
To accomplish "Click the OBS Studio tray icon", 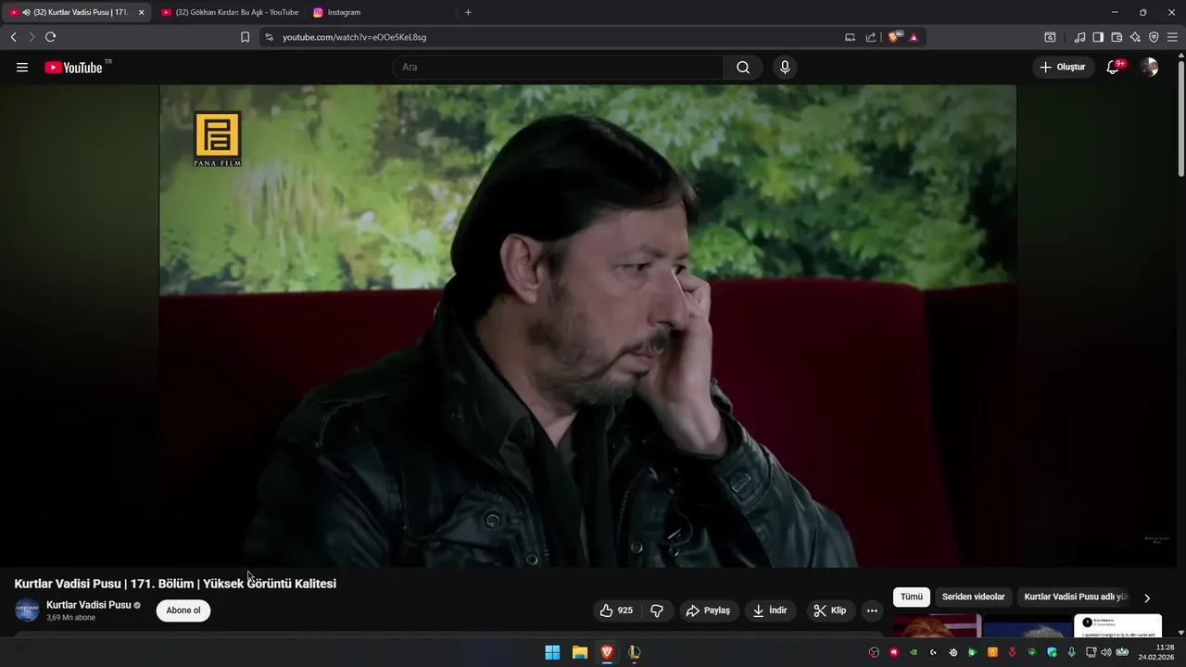I will click(874, 652).
